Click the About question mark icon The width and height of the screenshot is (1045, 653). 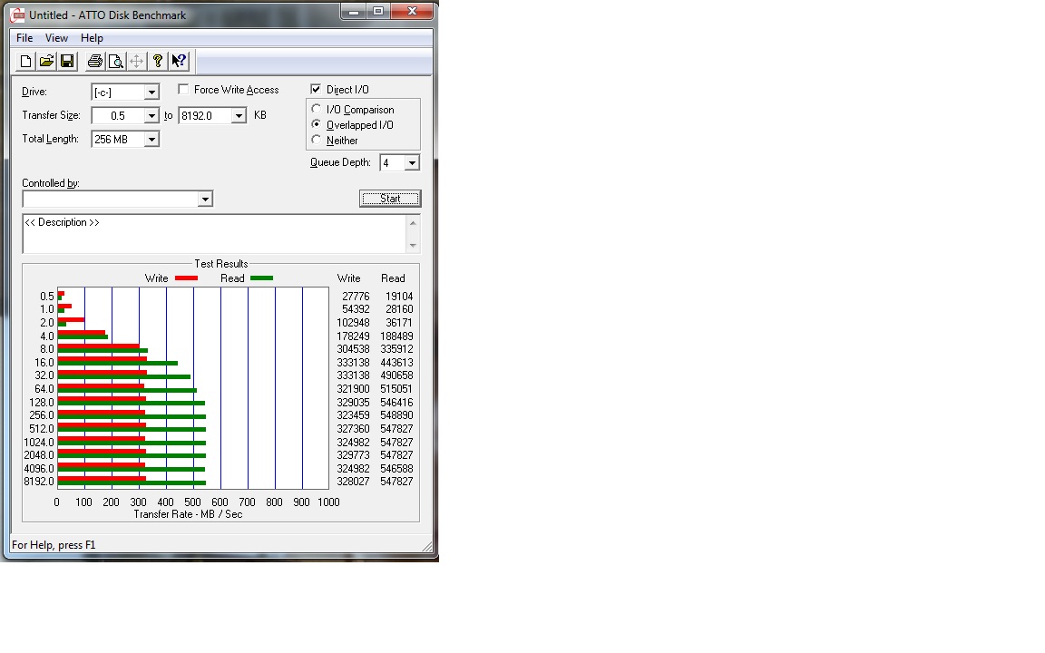[157, 62]
